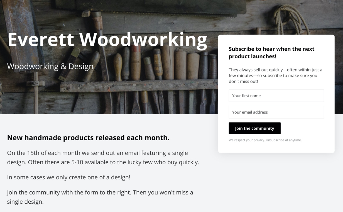Click the gray background below the signup card
343x212 pixels.
click(x=276, y=181)
